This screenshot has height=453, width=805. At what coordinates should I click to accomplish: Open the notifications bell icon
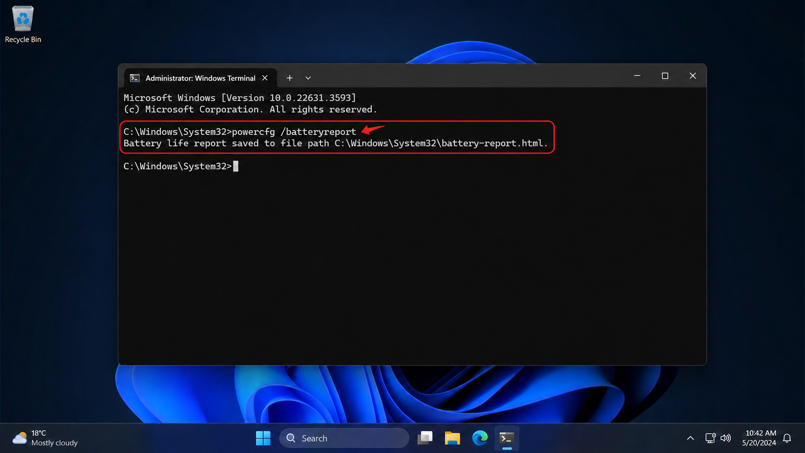787,438
